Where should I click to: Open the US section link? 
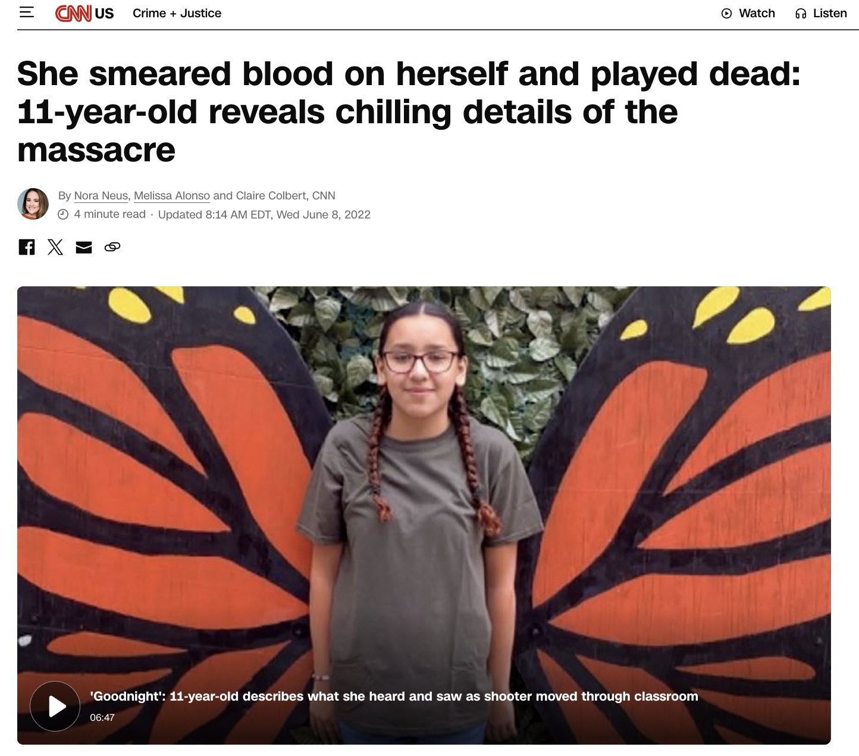click(x=104, y=14)
